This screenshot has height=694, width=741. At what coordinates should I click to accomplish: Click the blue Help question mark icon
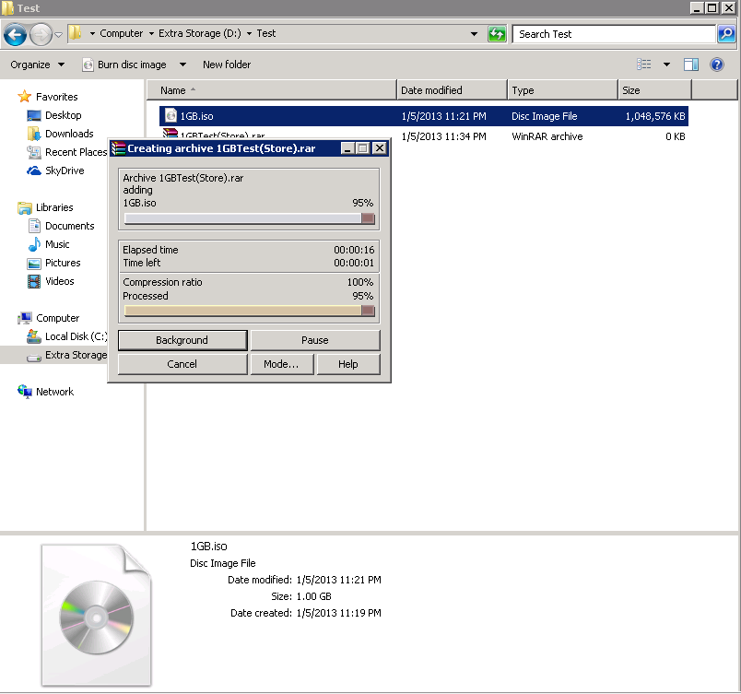click(x=717, y=65)
